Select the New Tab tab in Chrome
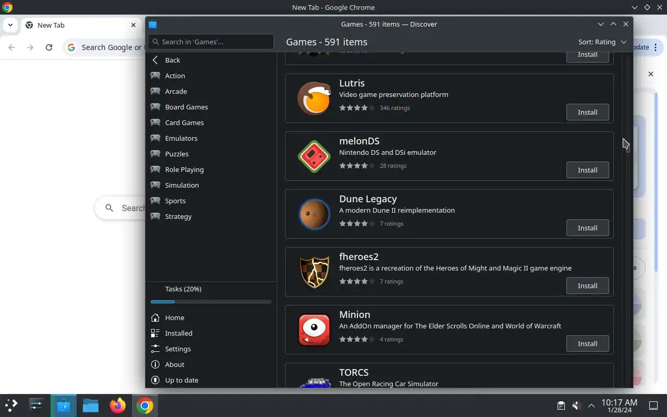The height and width of the screenshot is (417, 667). [x=80, y=25]
